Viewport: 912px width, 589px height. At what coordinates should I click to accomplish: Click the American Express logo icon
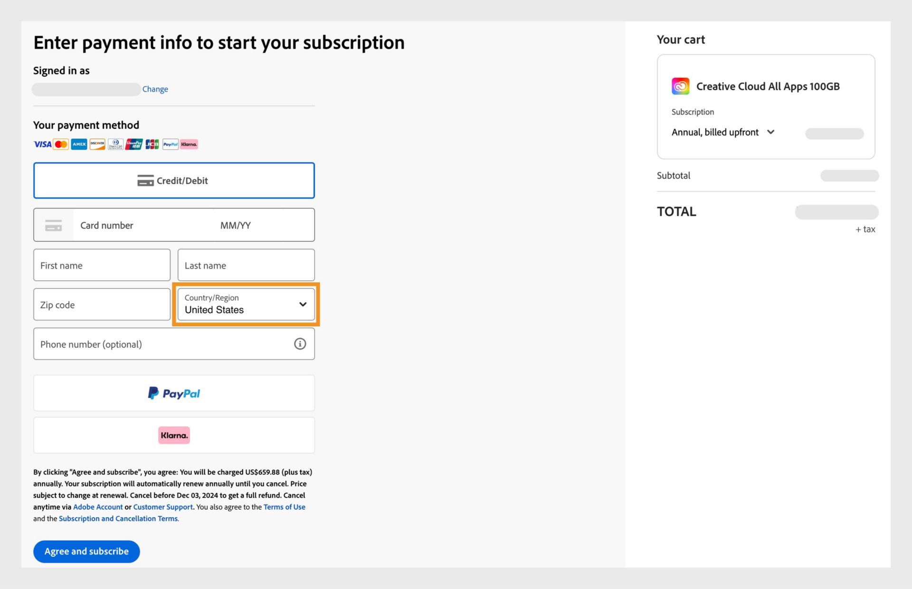tap(79, 144)
